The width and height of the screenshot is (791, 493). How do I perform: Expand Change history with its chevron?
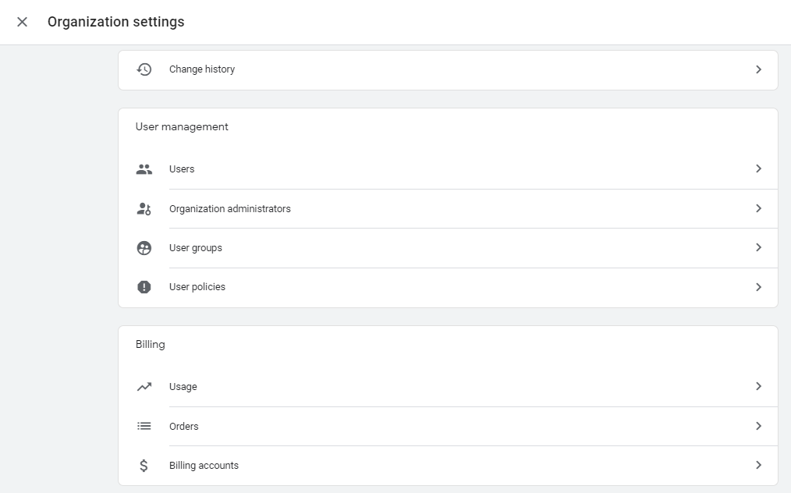coord(758,69)
